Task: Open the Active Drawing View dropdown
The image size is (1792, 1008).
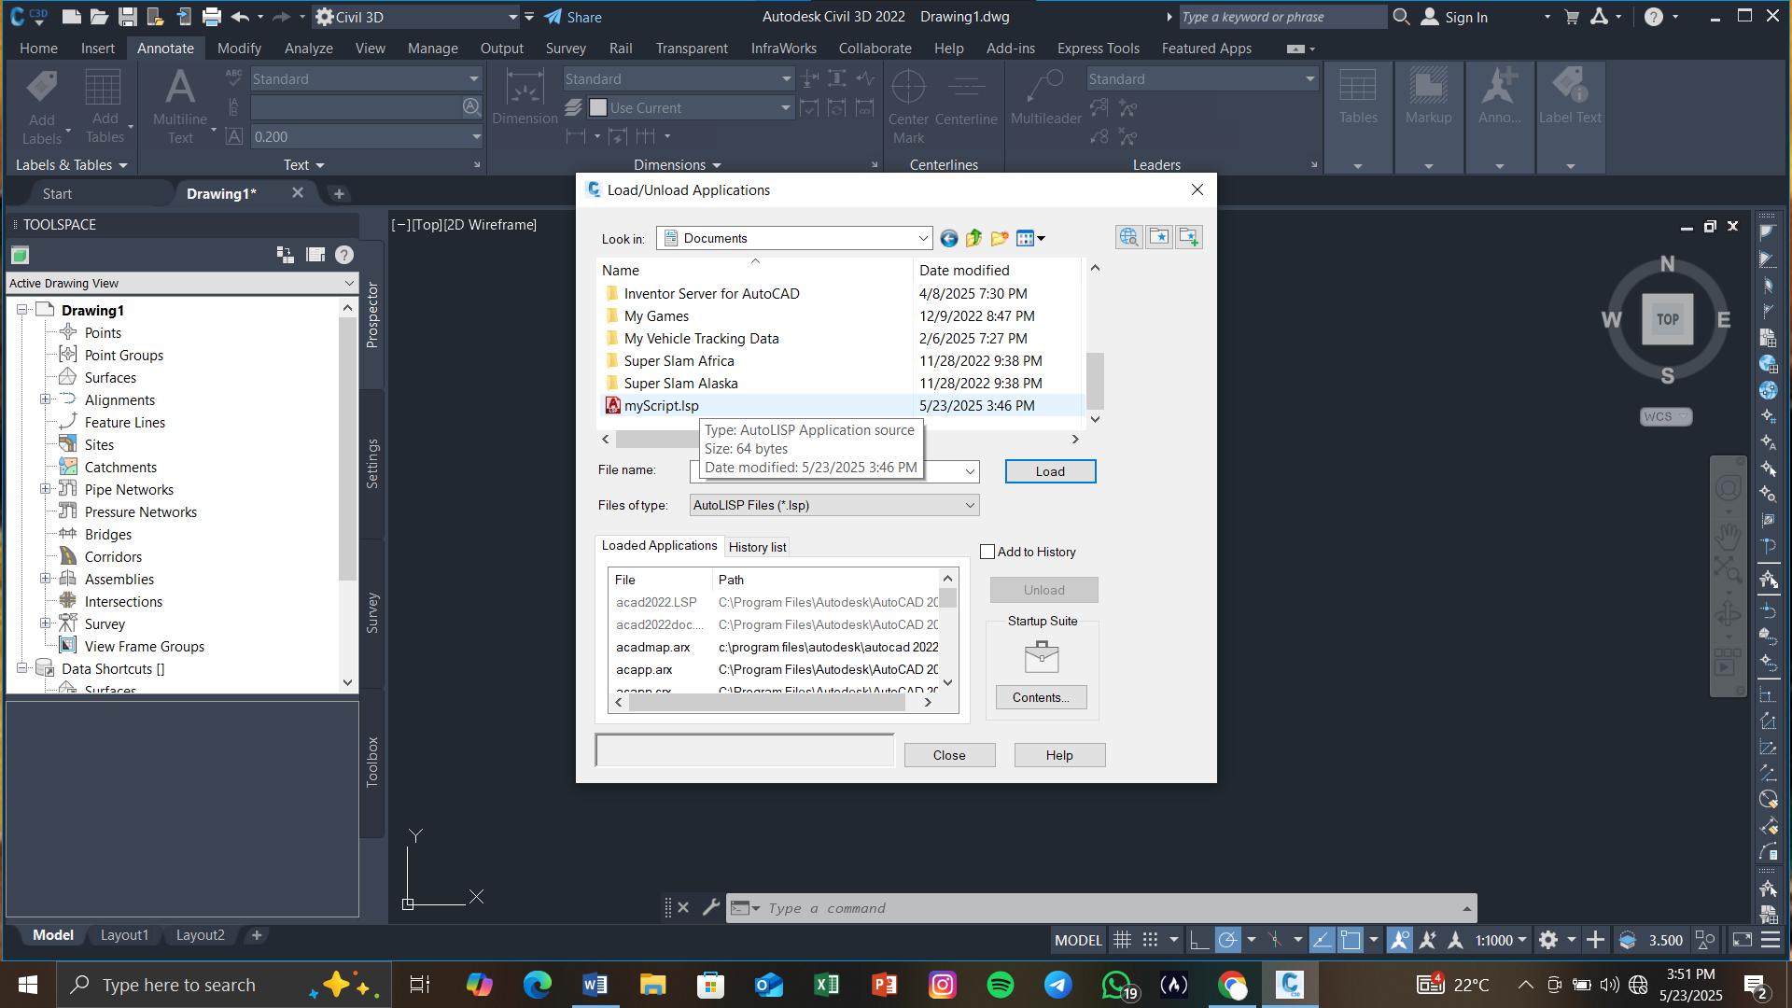Action: pyautogui.click(x=182, y=284)
